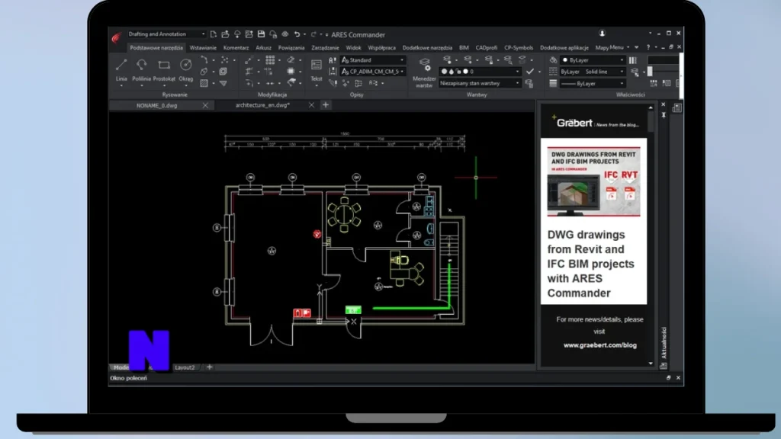Click the arc tool icon
The height and width of the screenshot is (439, 781).
(204, 60)
